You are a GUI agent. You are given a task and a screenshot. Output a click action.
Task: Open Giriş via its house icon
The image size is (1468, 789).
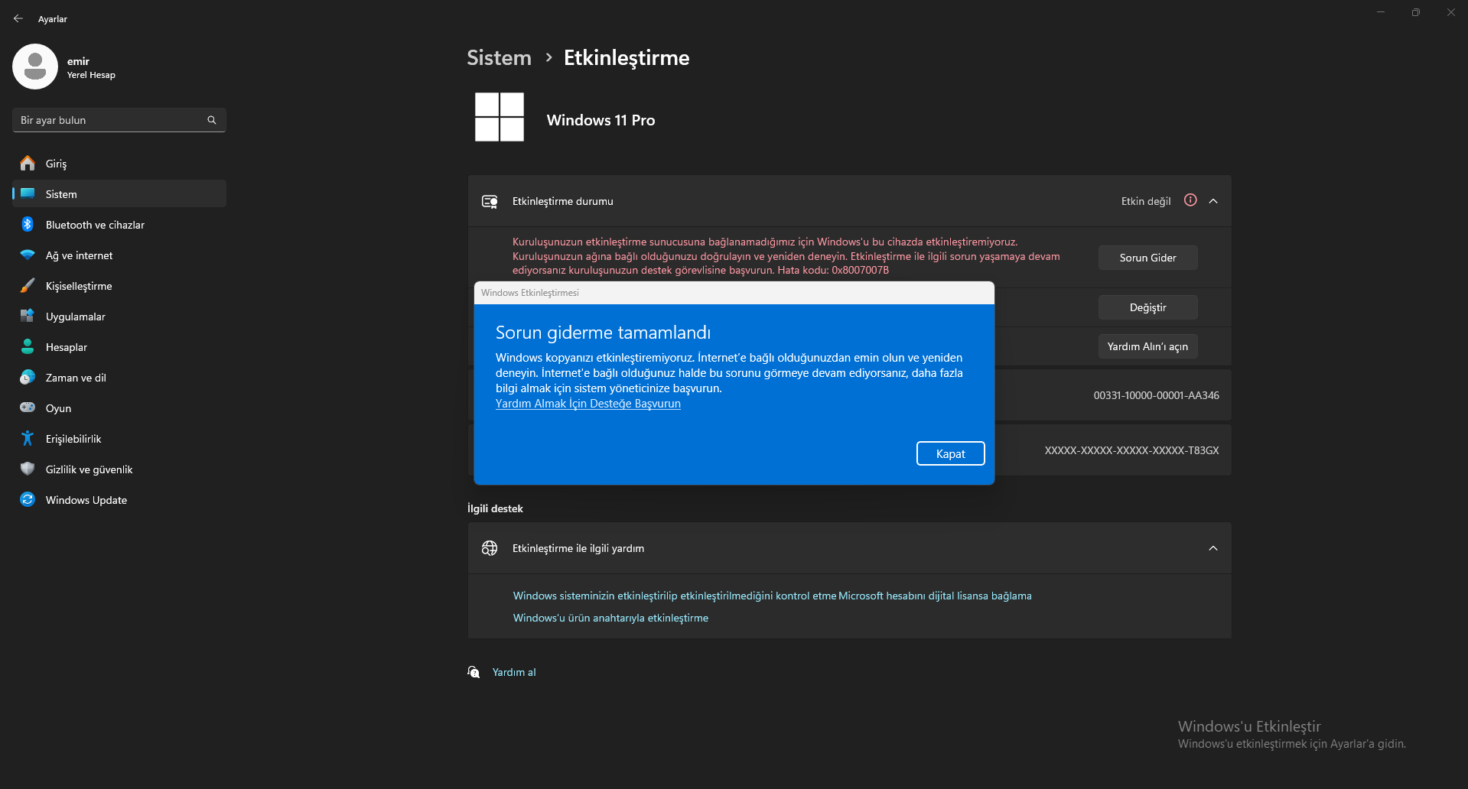click(28, 164)
